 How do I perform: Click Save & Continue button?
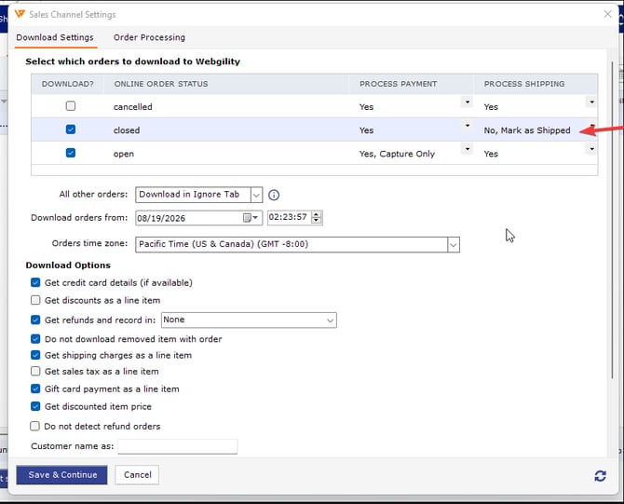[61, 475]
